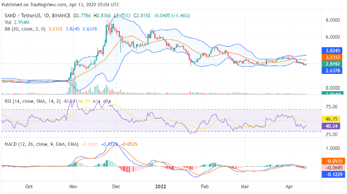The height and width of the screenshot is (194, 347).
Task: Open the RSI (14, close, SMA, 14, 2) legend
Action: point(32,101)
